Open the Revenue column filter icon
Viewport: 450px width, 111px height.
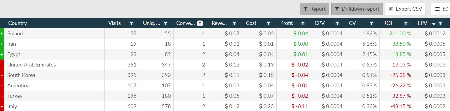tap(234, 23)
